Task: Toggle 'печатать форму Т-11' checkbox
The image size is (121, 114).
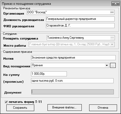Action: [6, 102]
